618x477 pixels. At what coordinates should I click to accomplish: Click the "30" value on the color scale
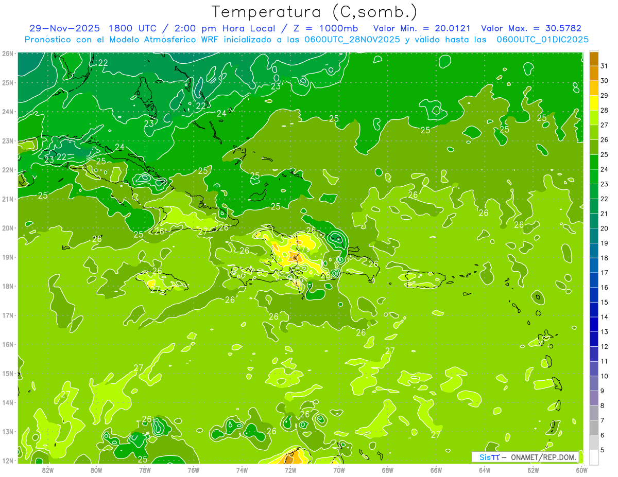tap(605, 81)
